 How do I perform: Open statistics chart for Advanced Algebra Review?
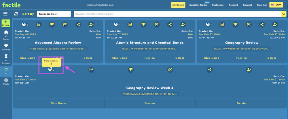pyautogui.click(x=39, y=24)
